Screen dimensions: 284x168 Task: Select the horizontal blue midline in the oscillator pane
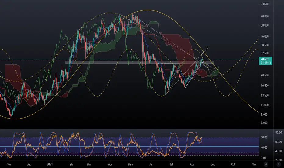129,146
